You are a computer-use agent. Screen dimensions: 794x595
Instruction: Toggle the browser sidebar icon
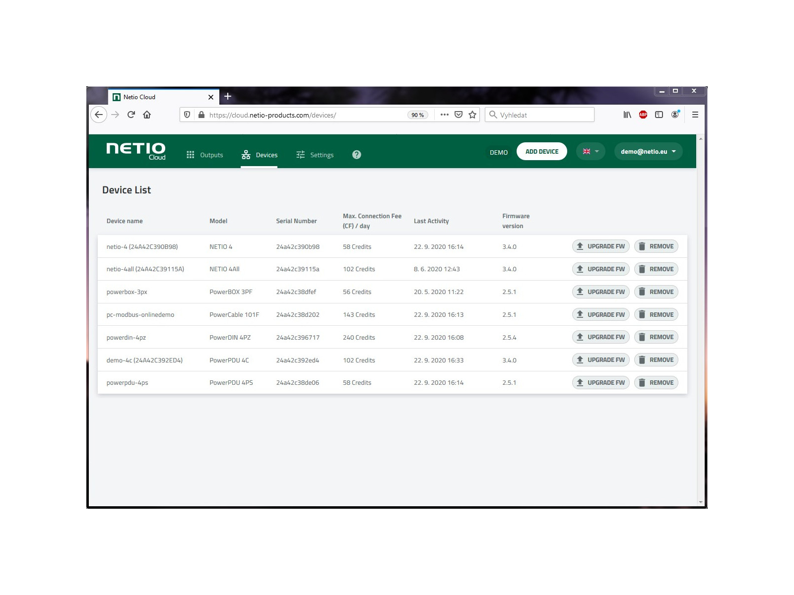pyautogui.click(x=659, y=115)
